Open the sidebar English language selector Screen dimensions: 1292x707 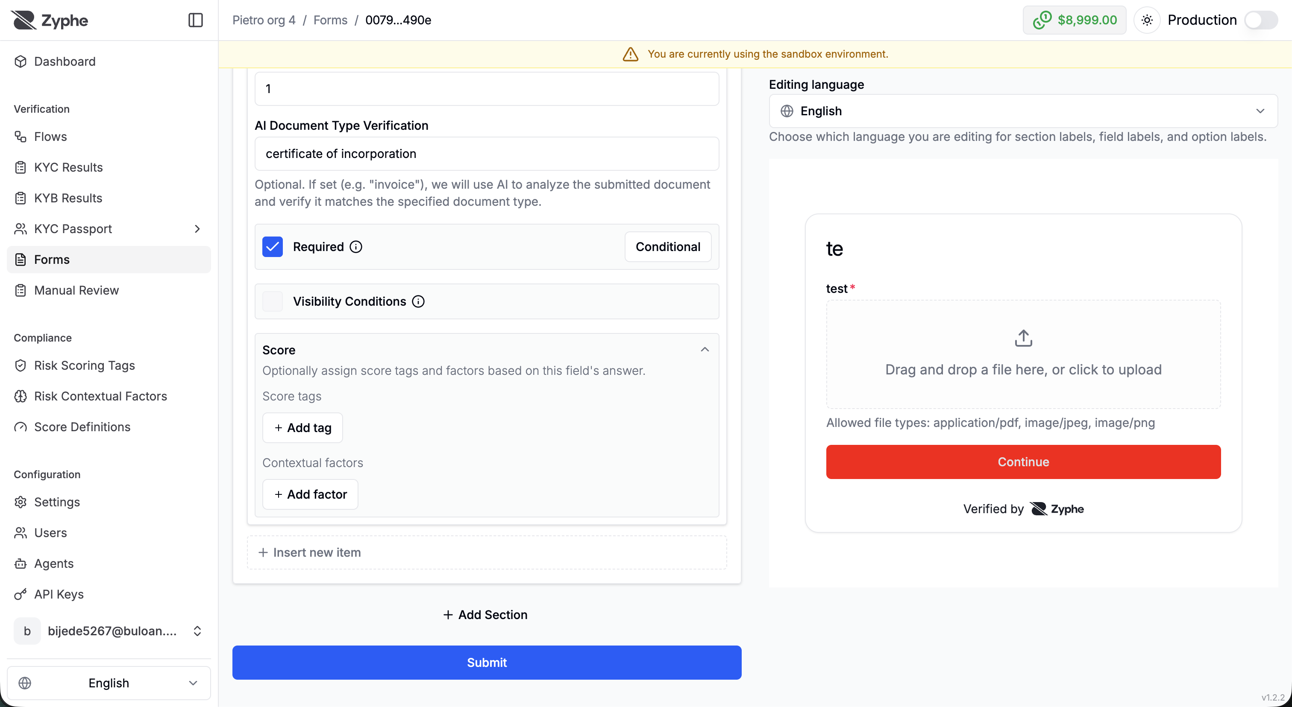coord(109,683)
